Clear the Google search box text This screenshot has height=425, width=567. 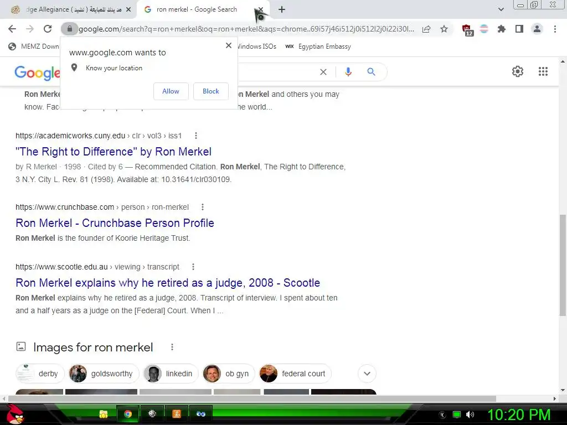(x=323, y=72)
